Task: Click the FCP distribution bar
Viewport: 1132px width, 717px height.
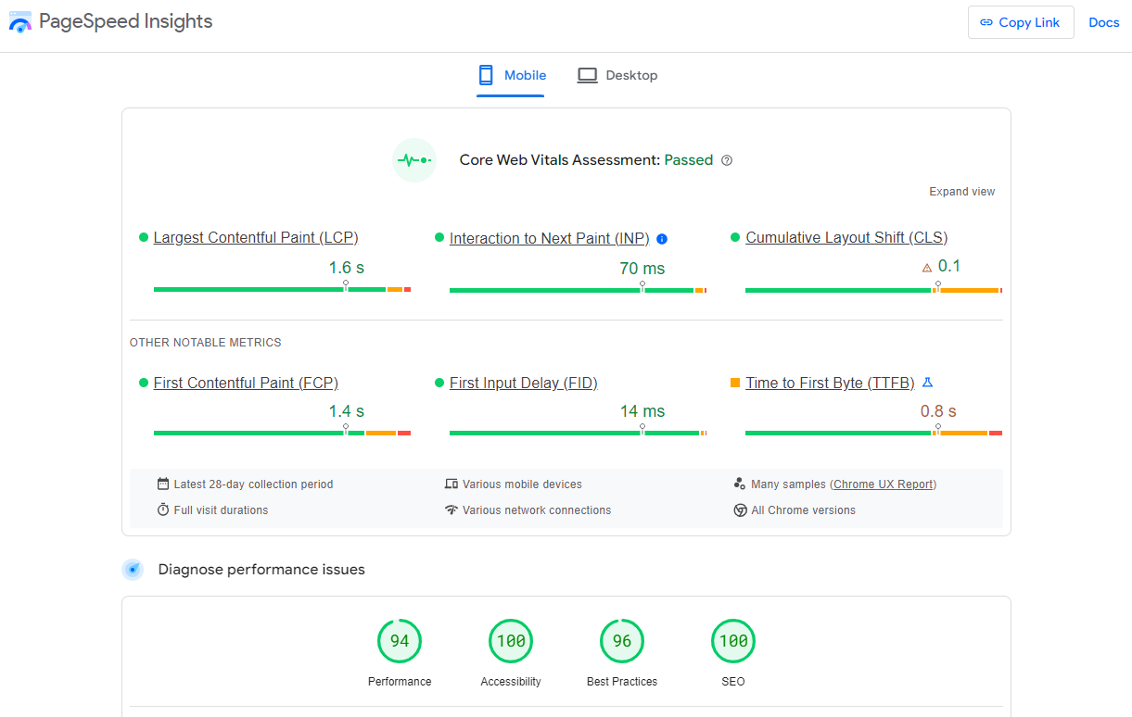Action: point(282,433)
